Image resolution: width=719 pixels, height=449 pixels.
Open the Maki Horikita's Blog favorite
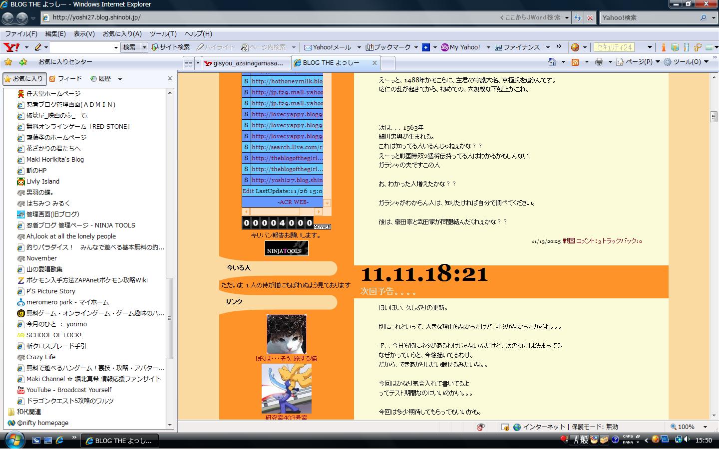pos(50,160)
